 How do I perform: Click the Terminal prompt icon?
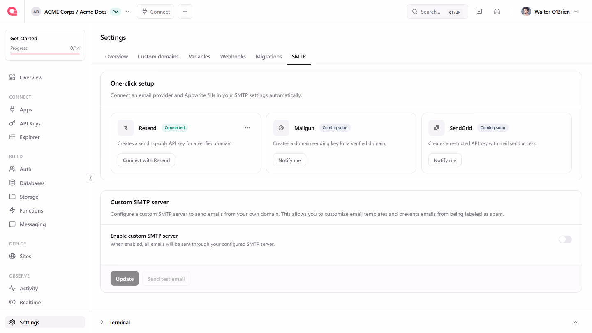coord(103,322)
